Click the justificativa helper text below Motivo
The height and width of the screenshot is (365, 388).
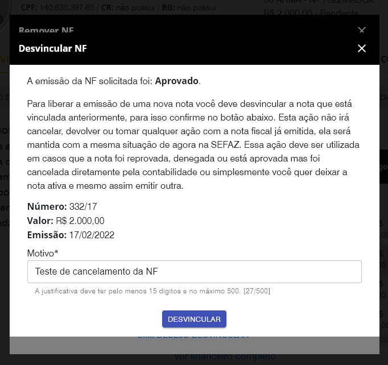coord(152,291)
